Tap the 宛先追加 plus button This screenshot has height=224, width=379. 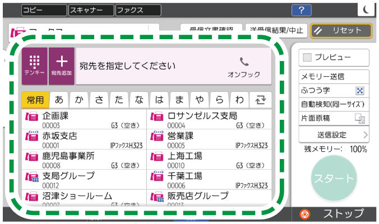(62, 66)
